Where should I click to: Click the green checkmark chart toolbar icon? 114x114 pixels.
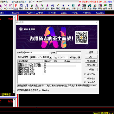37,7
